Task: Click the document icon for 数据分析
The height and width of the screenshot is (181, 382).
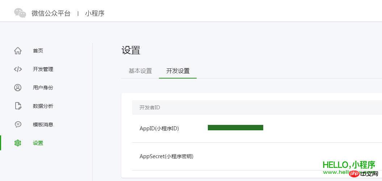Action: click(18, 106)
